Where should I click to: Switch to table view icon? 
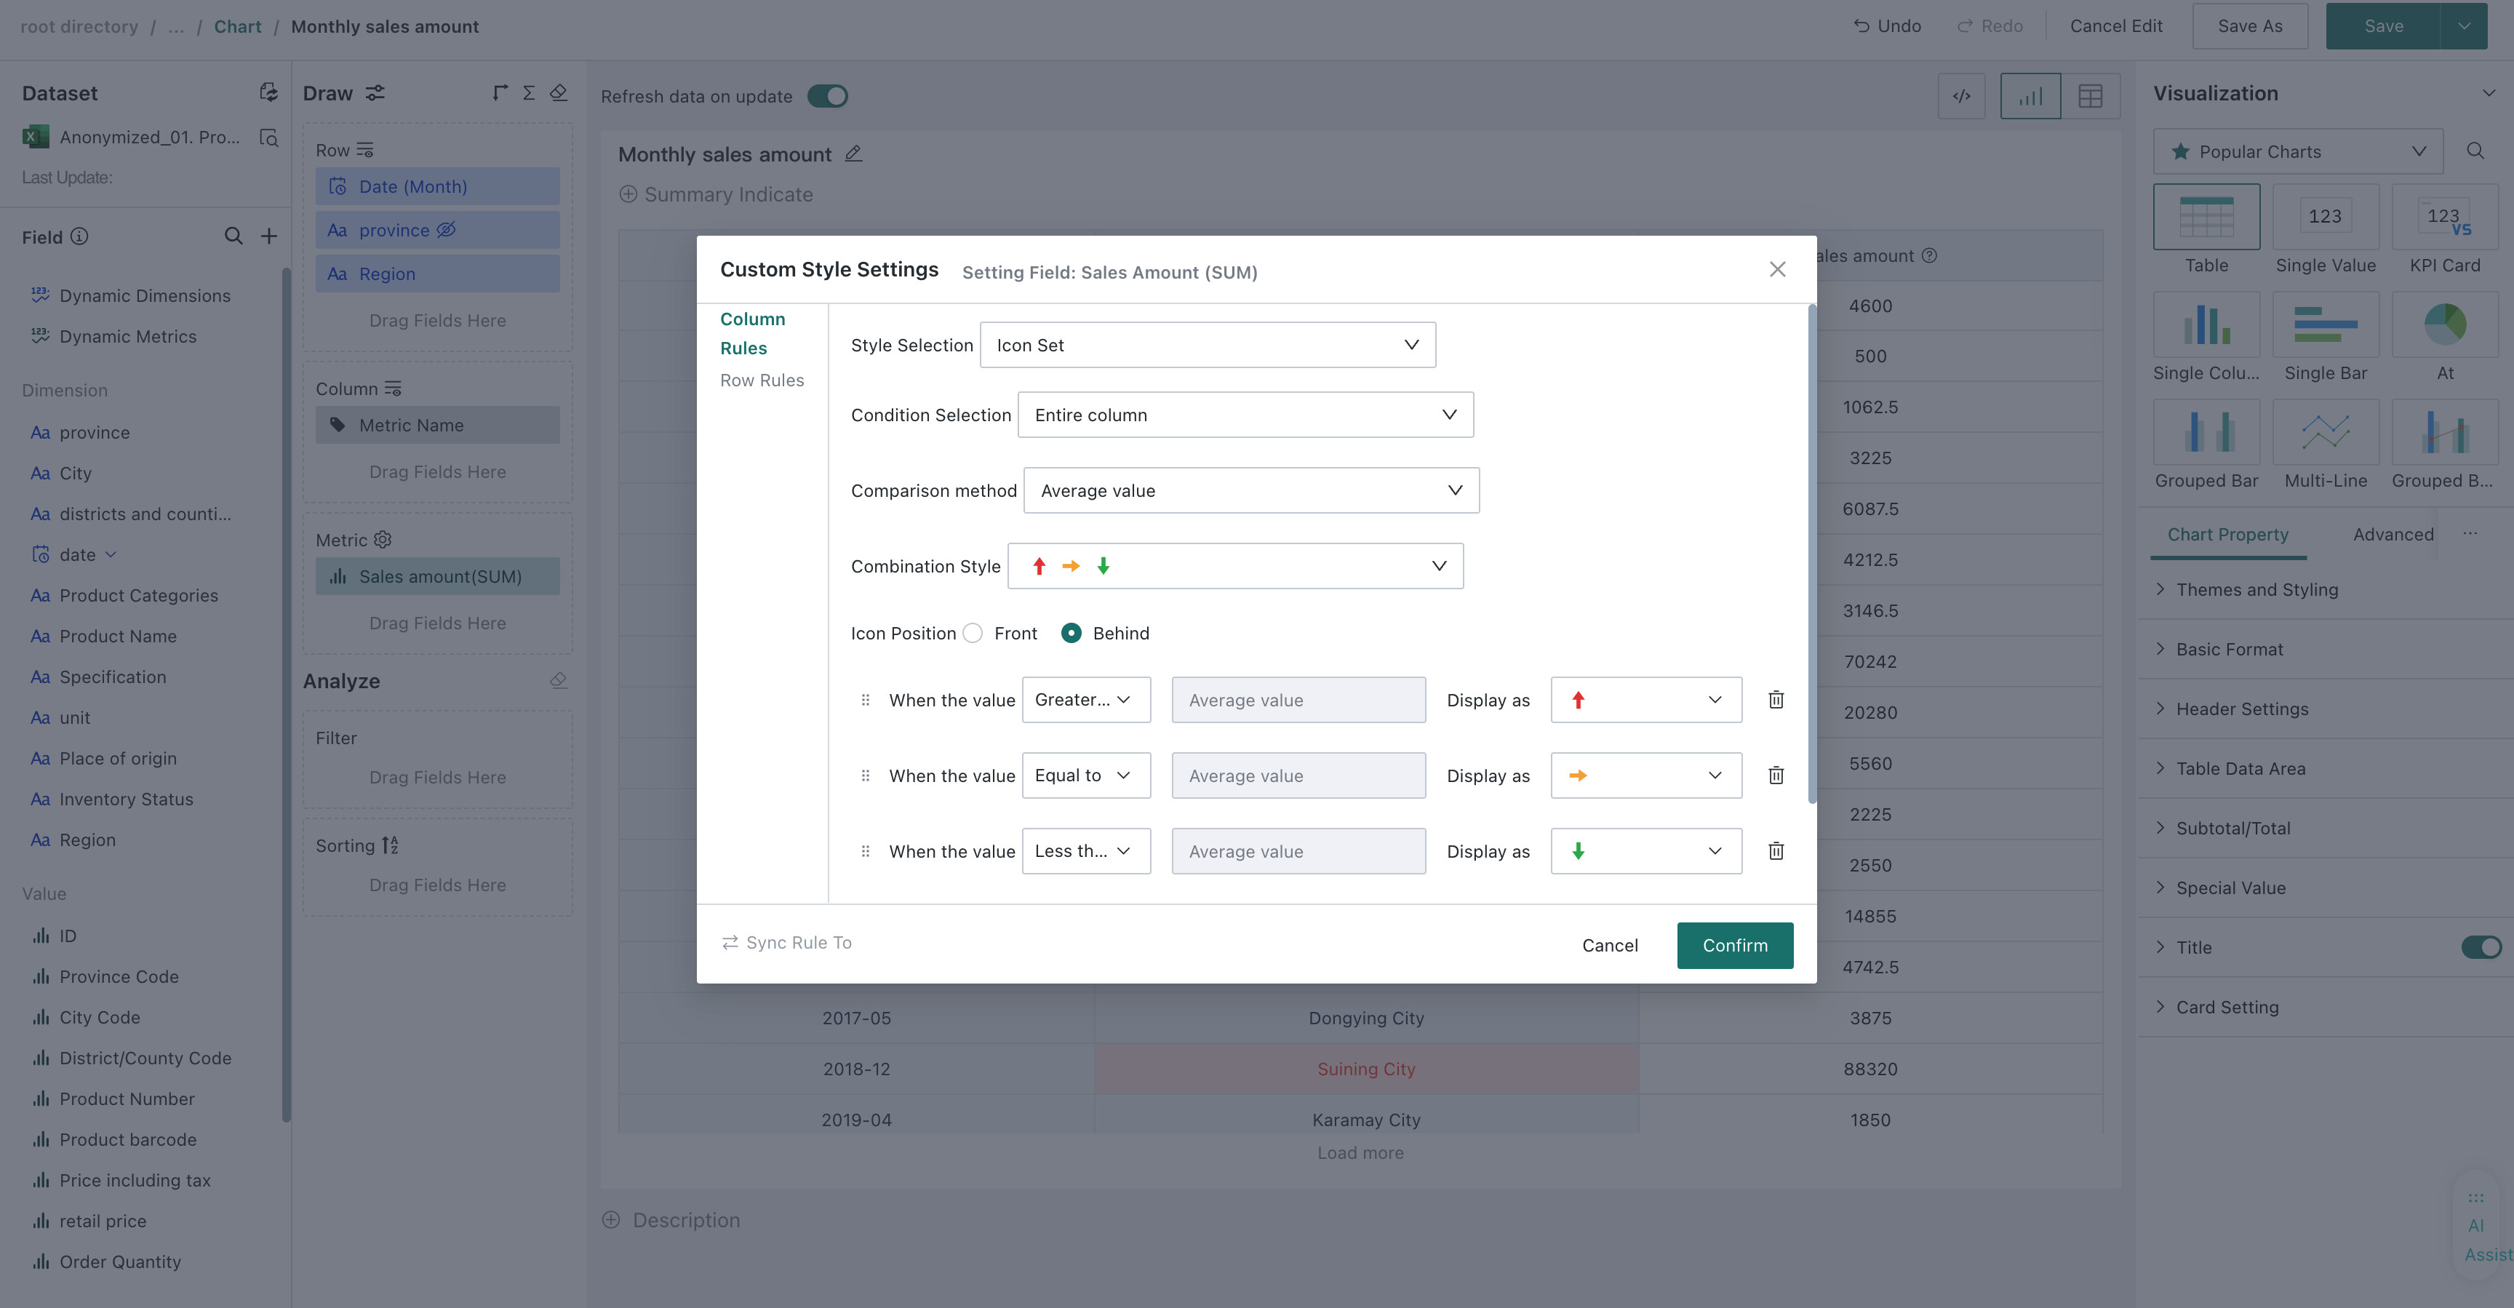[x=2091, y=95]
